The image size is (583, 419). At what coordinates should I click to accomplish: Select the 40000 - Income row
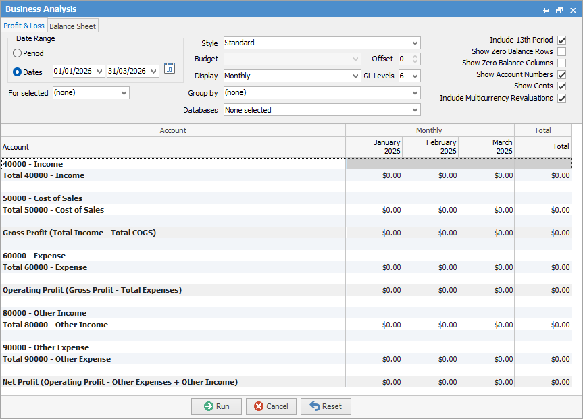(286, 164)
